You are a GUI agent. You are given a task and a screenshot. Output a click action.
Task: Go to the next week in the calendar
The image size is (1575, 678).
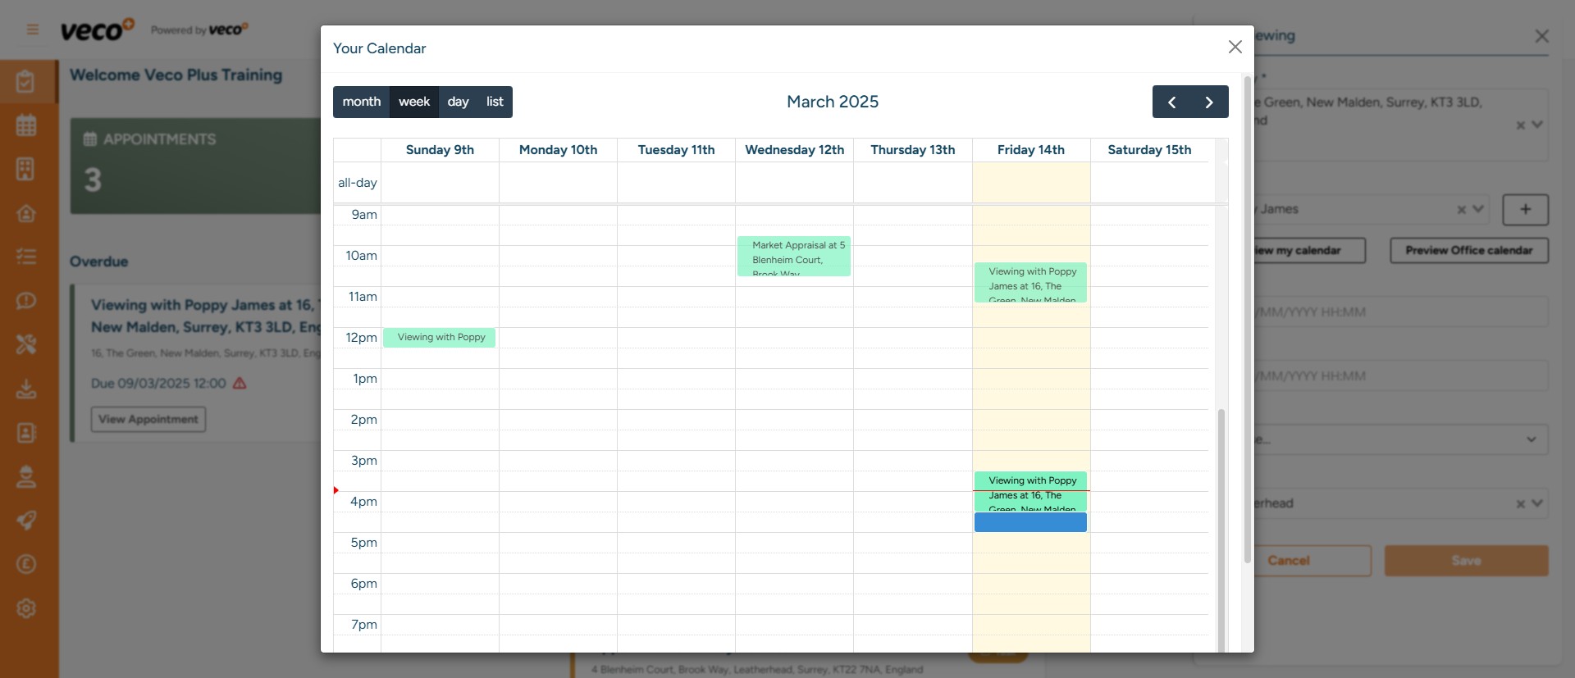click(x=1209, y=102)
